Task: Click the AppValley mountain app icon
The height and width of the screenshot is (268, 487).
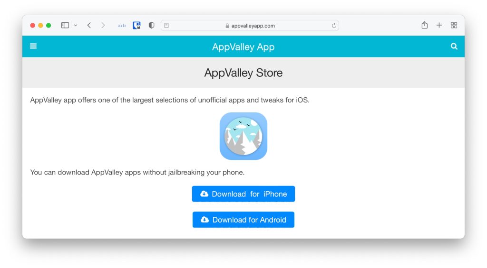Action: tap(243, 136)
